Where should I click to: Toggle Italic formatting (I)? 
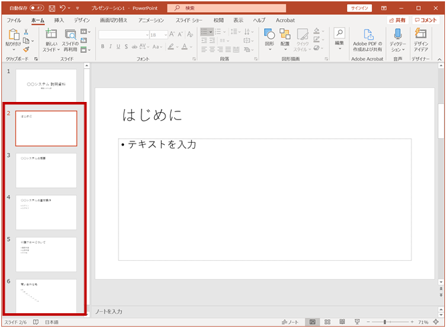tap(112, 47)
